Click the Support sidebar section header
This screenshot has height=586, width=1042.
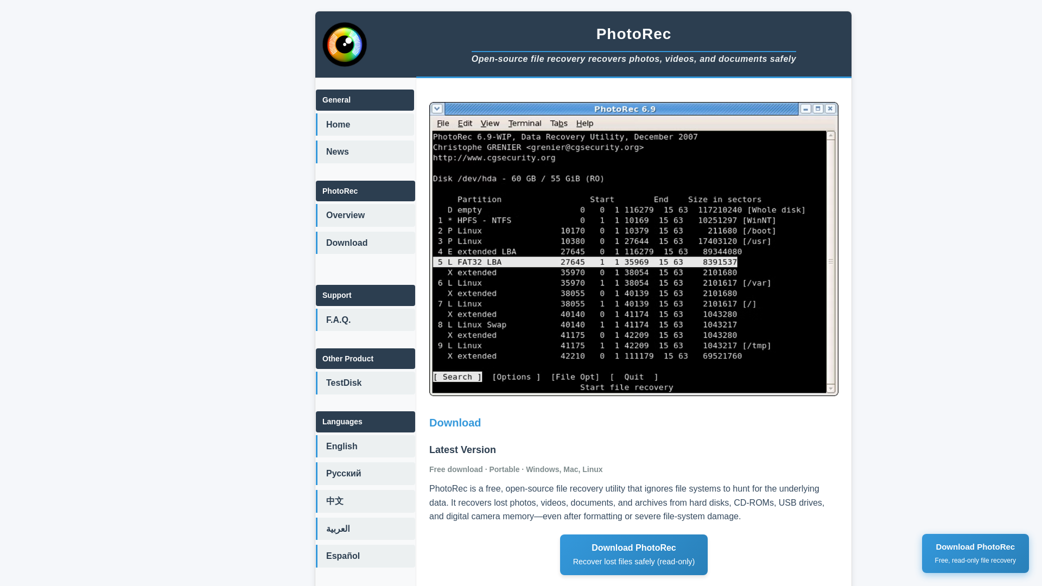(365, 295)
